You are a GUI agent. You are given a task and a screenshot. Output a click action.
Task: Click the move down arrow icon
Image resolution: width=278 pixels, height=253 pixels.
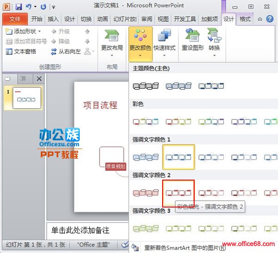tap(87, 41)
